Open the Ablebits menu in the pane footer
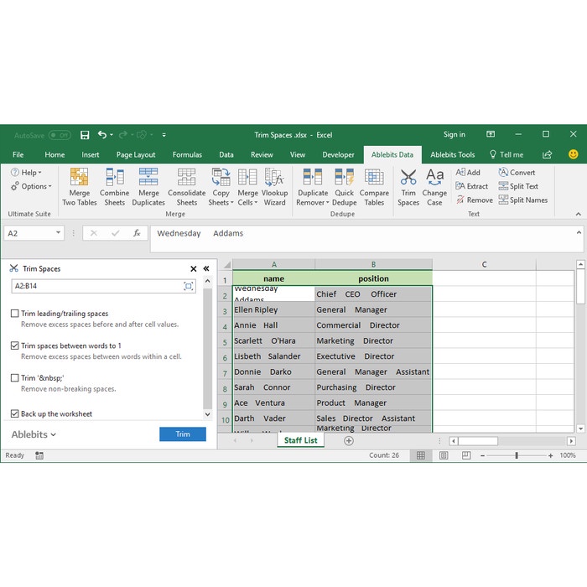Image resolution: width=587 pixels, height=587 pixels. pos(34,434)
